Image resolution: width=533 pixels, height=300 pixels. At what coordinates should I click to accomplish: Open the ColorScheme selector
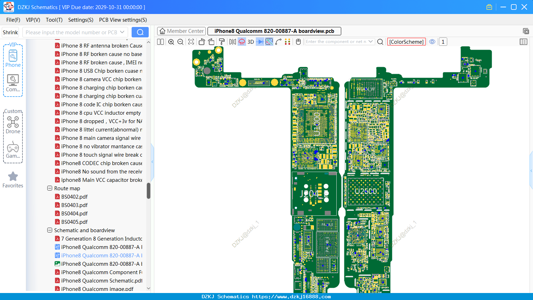[x=406, y=42]
